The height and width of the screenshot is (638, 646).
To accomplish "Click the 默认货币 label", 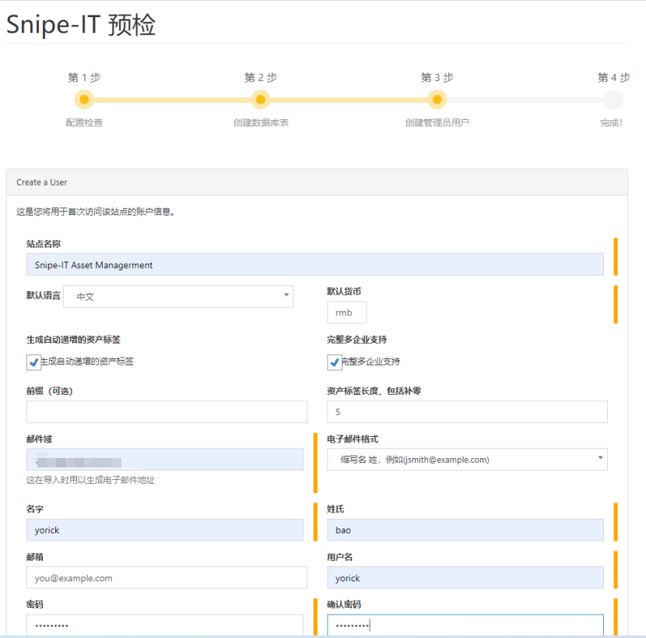I will coord(344,291).
